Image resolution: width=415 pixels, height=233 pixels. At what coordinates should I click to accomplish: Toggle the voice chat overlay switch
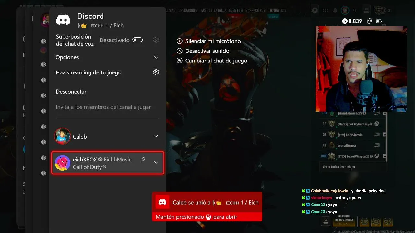pyautogui.click(x=137, y=40)
